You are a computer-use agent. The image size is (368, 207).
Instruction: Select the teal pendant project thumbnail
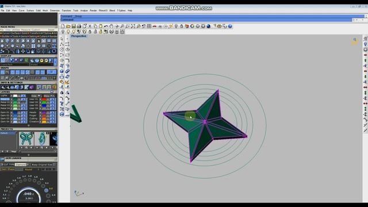coord(41,139)
